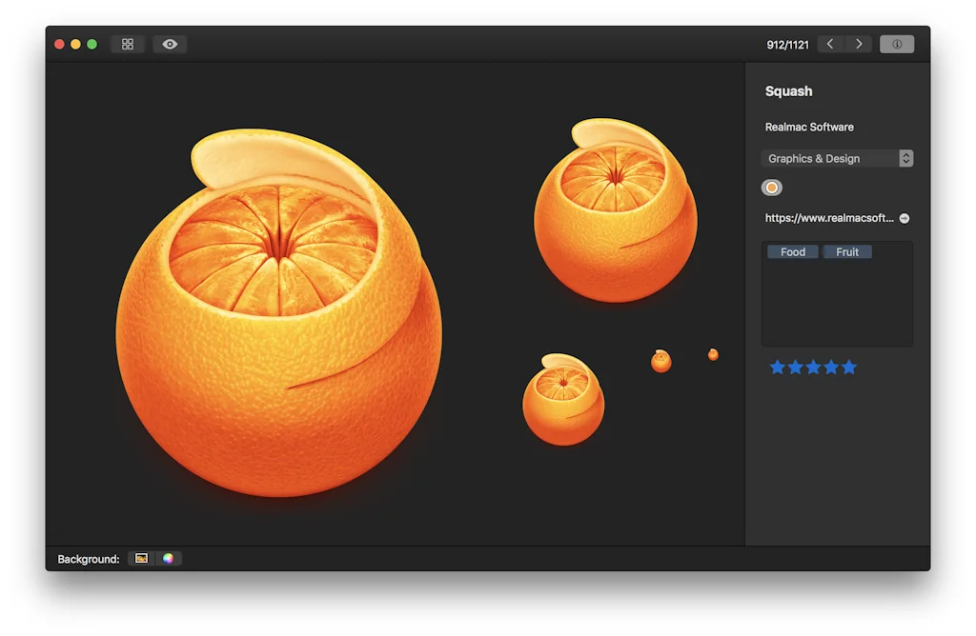Set rating to three stars

813,368
